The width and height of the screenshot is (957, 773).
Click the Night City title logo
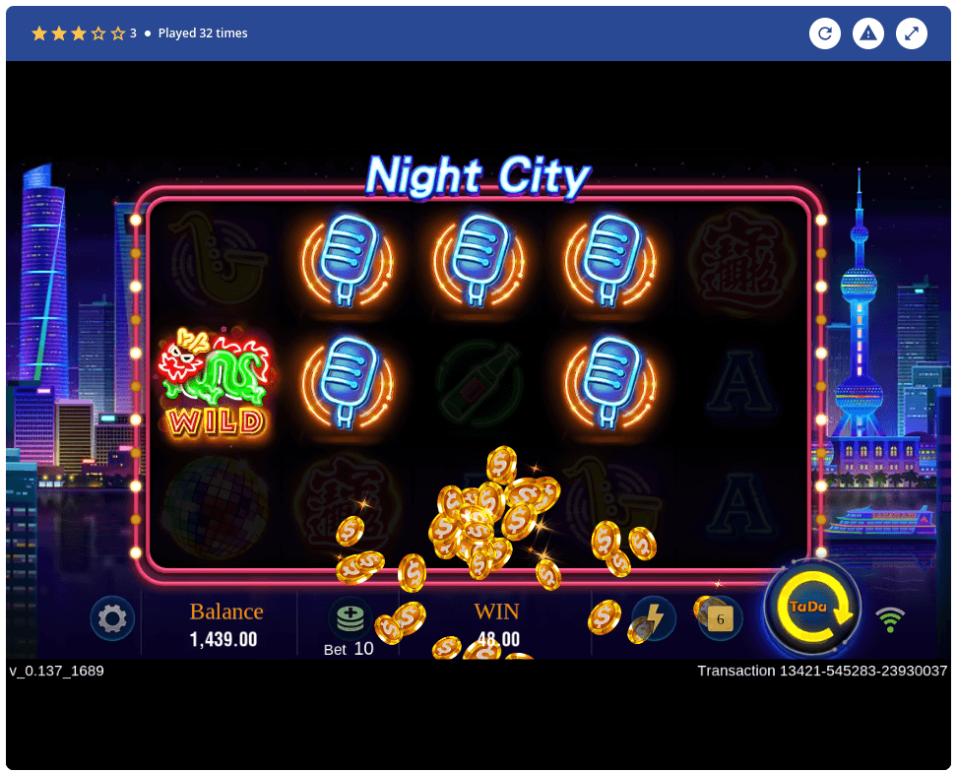tap(478, 176)
